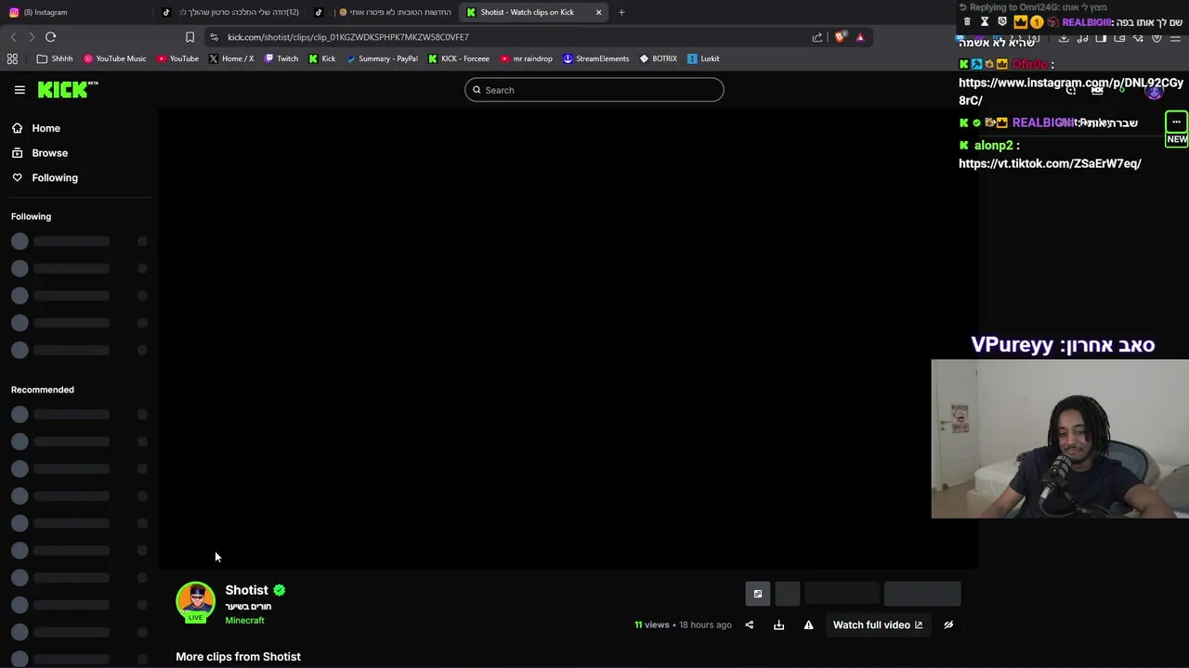Screen dimensions: 1189x668
Task: Click the theater mode icon above Watch full video
Action: (x=758, y=594)
